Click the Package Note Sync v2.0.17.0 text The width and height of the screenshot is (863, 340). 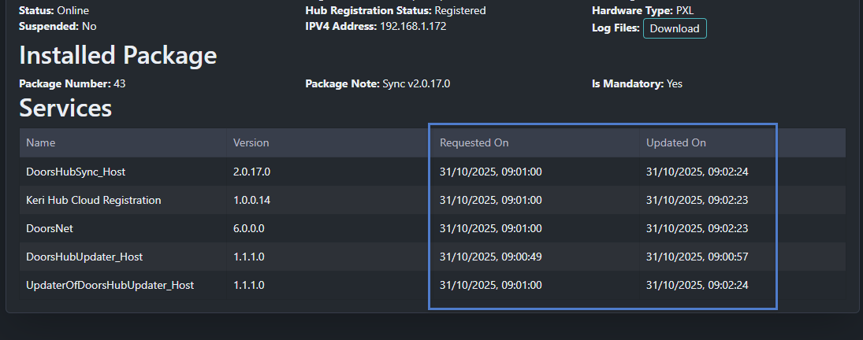coord(415,83)
